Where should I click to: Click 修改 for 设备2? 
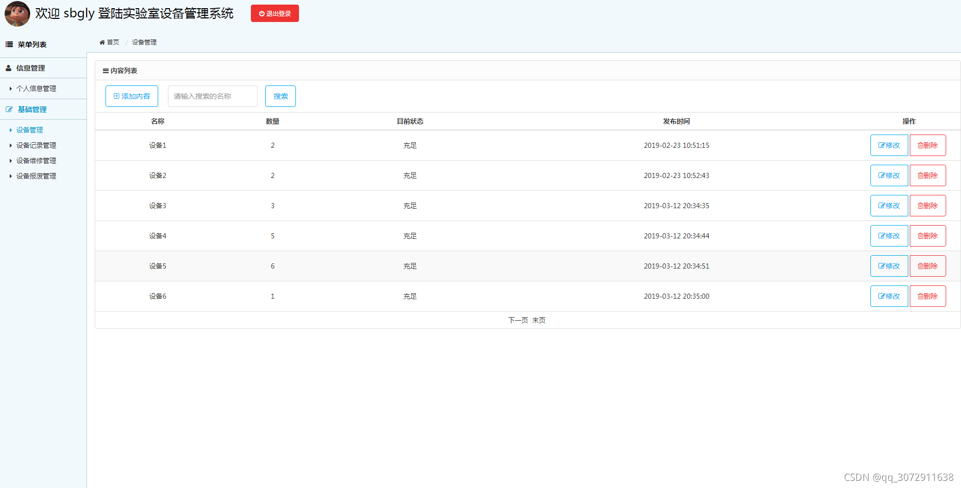click(889, 175)
